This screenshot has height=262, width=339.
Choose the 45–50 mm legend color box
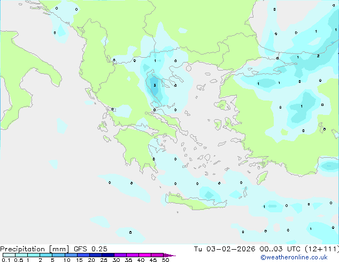157,255
